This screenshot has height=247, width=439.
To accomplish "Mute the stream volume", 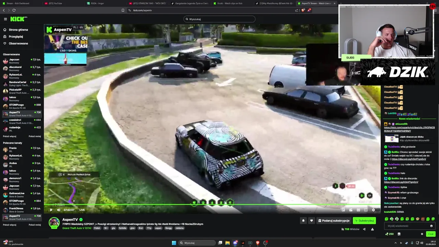I will tap(59, 210).
